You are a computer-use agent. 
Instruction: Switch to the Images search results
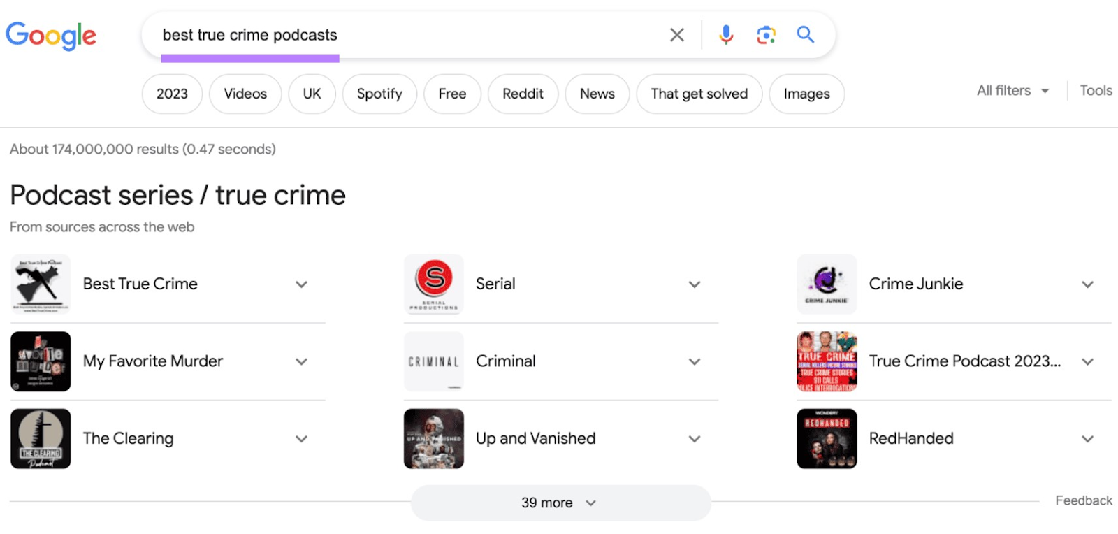pyautogui.click(x=806, y=94)
